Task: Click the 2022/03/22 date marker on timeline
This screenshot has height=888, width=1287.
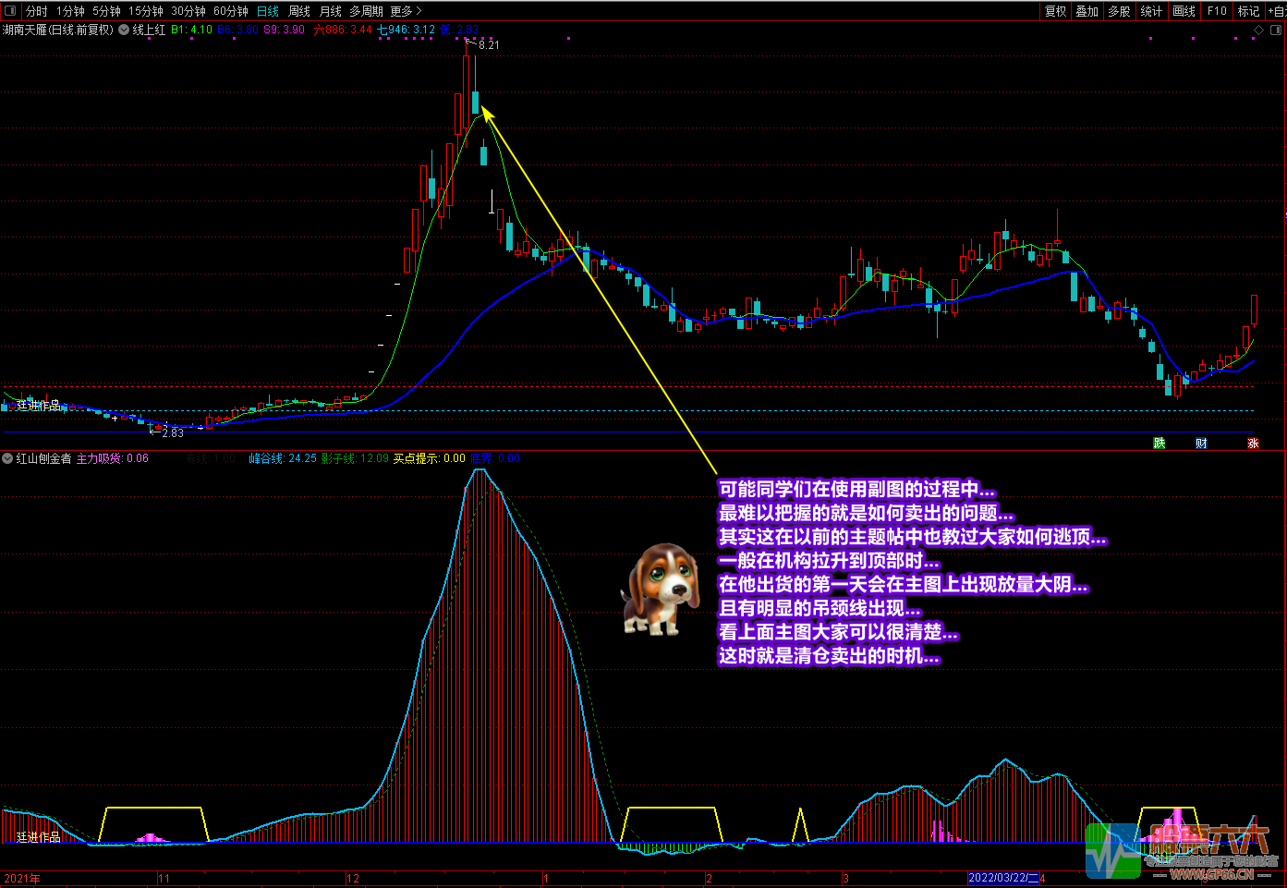Action: click(1002, 878)
